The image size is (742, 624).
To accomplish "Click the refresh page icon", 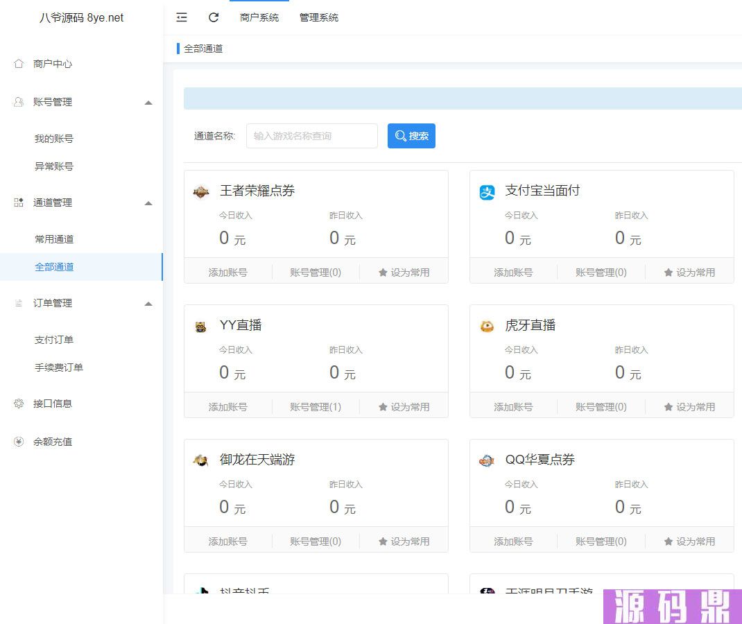I will (x=214, y=17).
